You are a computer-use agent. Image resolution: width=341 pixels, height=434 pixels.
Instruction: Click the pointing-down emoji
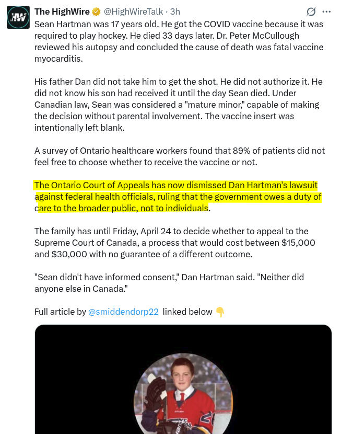point(220,312)
